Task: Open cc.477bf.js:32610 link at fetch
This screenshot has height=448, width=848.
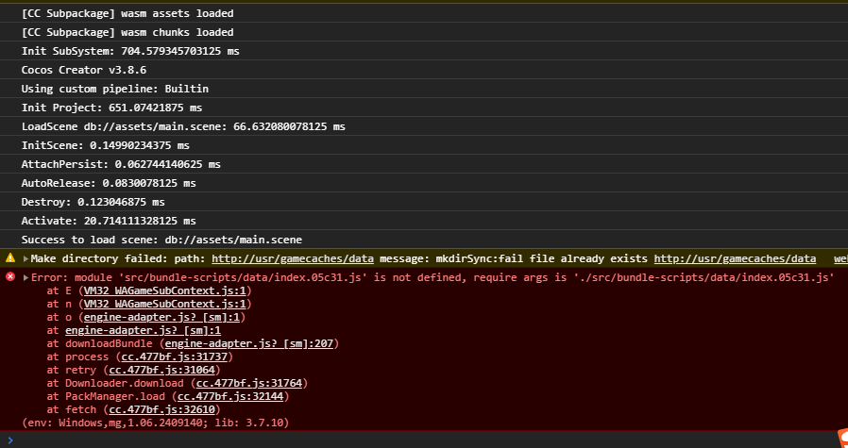Action: 162,409
